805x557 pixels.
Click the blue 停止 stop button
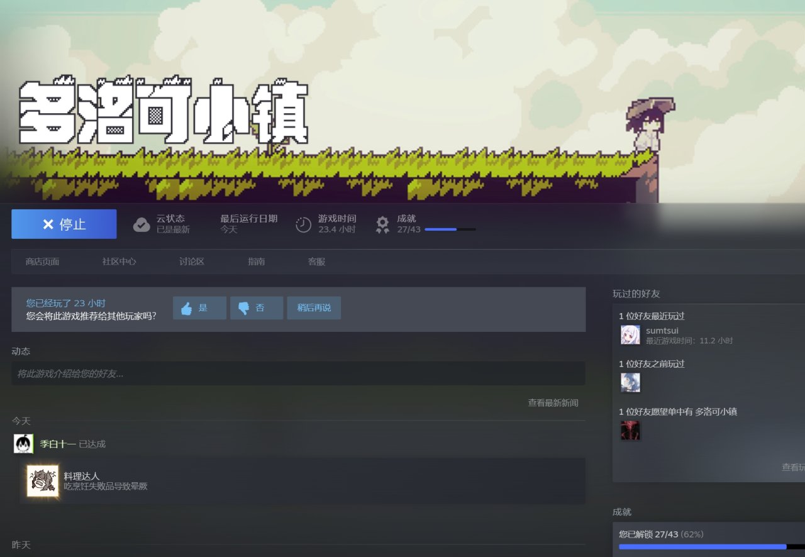pyautogui.click(x=64, y=224)
